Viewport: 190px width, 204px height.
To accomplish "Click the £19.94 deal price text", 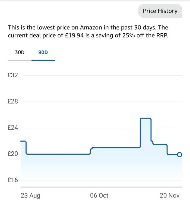I will click(75, 36).
